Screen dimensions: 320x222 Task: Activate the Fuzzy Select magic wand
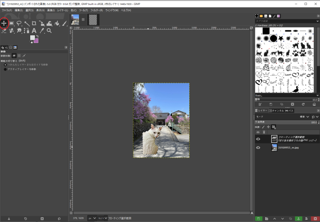[27, 23]
